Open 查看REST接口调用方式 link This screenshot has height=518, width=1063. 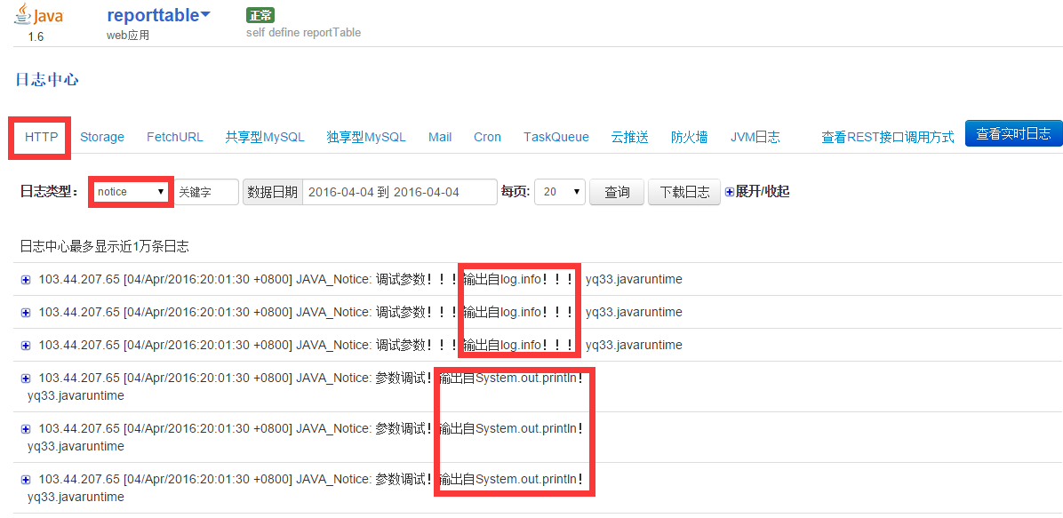[888, 138]
